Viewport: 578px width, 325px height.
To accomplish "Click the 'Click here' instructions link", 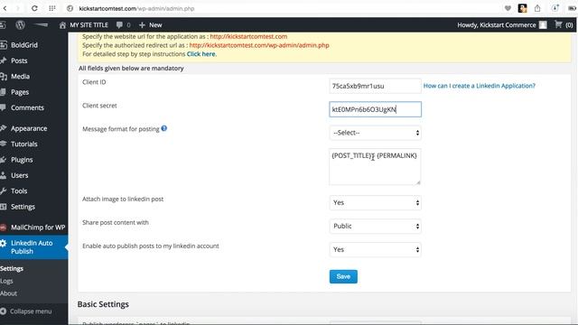I will [200, 54].
